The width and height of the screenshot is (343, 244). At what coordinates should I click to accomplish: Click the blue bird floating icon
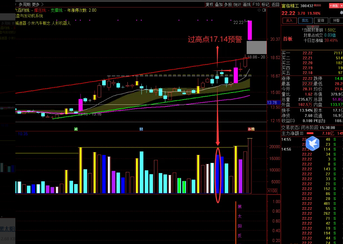point(312,143)
